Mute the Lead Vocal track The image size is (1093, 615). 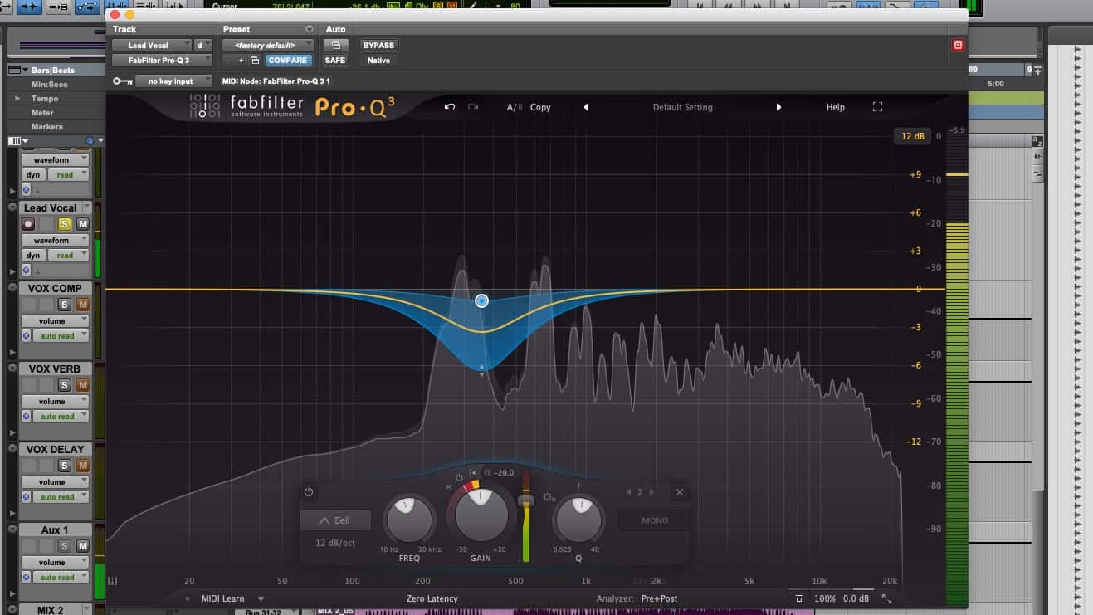click(82, 224)
